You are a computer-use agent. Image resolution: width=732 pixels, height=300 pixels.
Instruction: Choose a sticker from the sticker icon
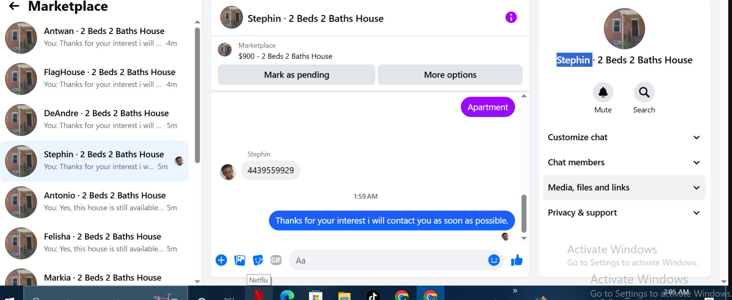(258, 260)
